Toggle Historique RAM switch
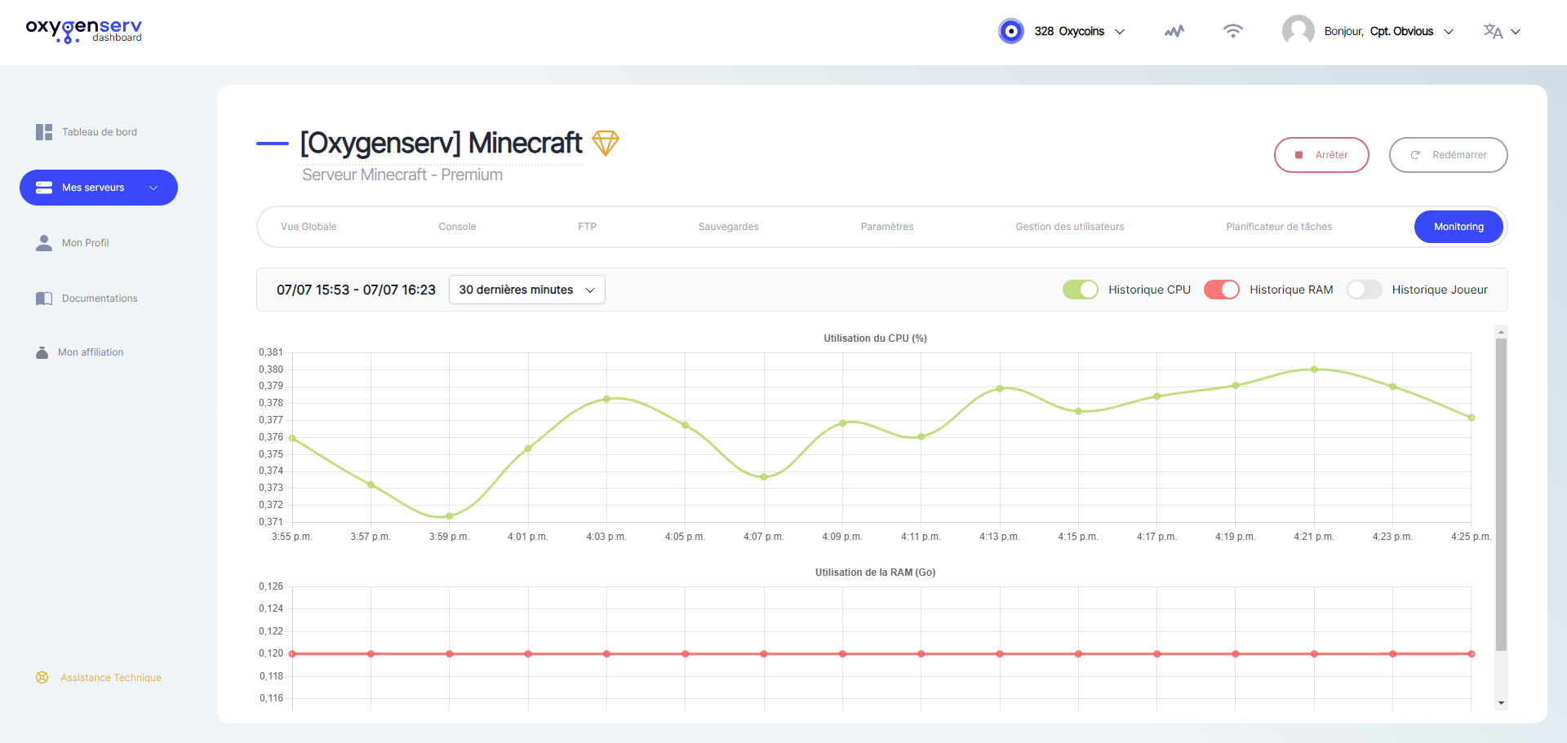Viewport: 1567px width, 743px height. 1222,290
